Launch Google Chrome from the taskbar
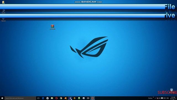The height and width of the screenshot is (100, 177). click(61, 98)
